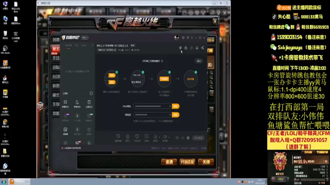
Task: Click the notification bell icon
Action: point(197,48)
